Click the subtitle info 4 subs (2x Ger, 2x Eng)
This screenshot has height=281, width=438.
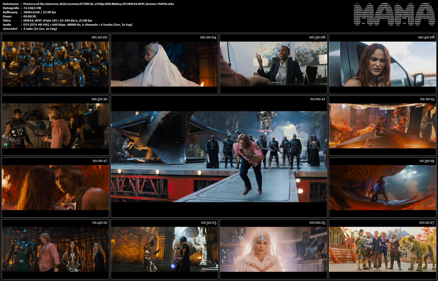[x=40, y=29]
